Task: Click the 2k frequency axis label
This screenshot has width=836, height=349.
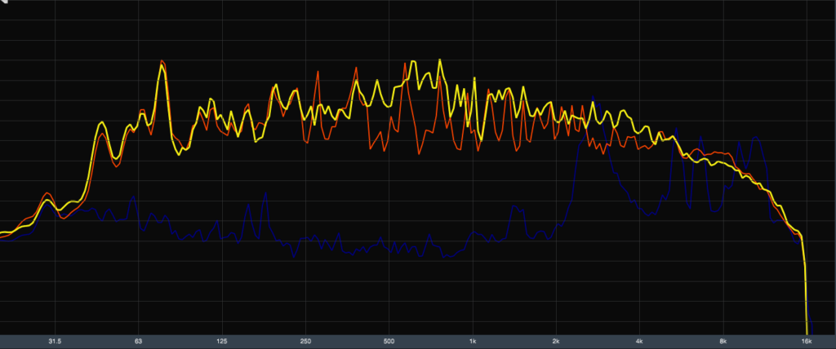Action: click(x=557, y=341)
